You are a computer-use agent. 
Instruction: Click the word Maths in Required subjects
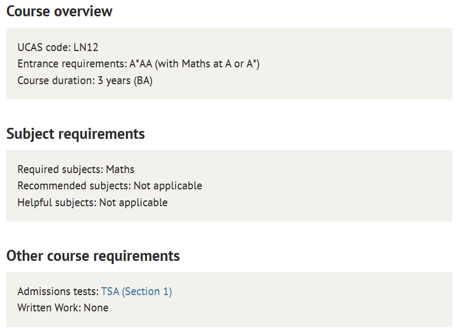120,169
